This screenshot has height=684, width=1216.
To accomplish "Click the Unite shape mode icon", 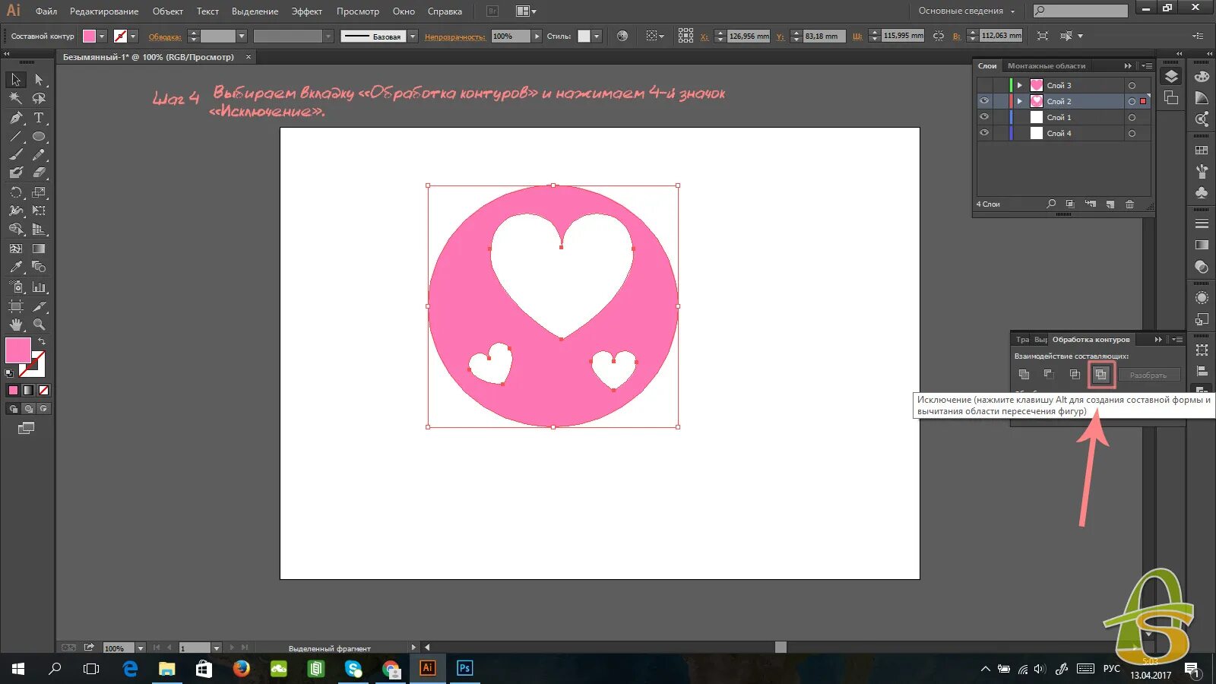I will 1024,374.
